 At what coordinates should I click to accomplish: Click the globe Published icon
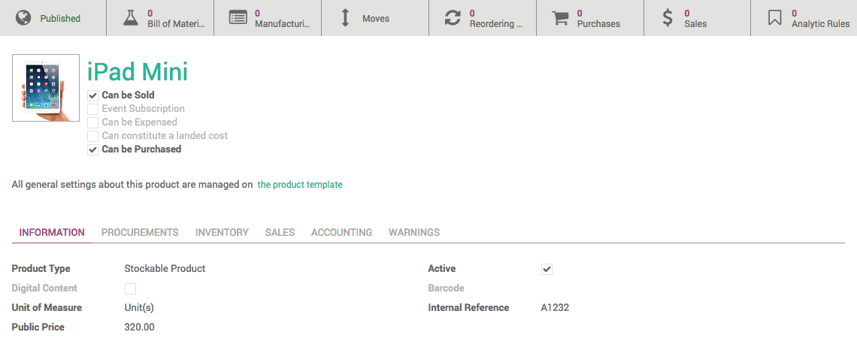pyautogui.click(x=23, y=18)
